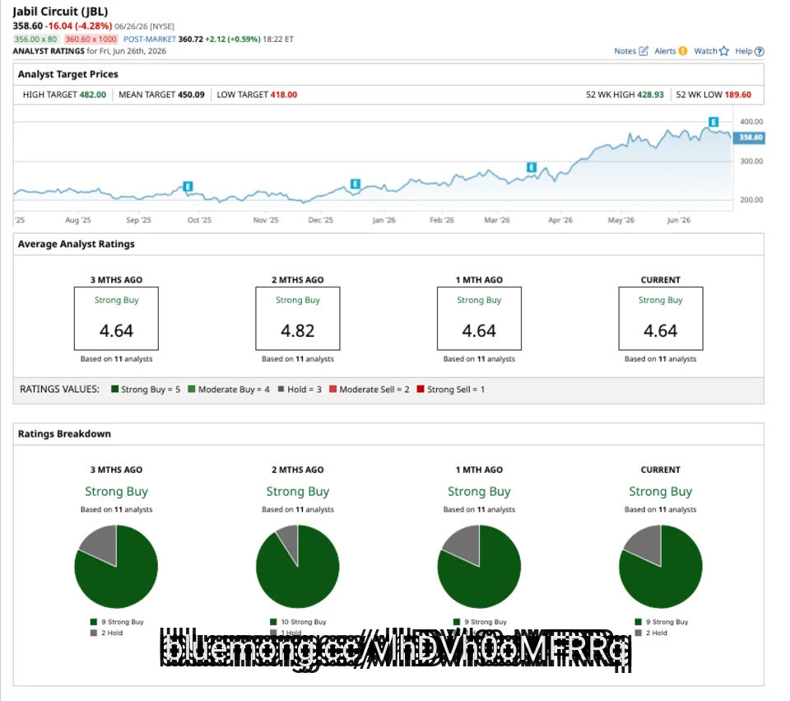This screenshot has height=701, width=790.
Task: Click the CURRENT 4.64 rating box
Action: [x=661, y=319]
